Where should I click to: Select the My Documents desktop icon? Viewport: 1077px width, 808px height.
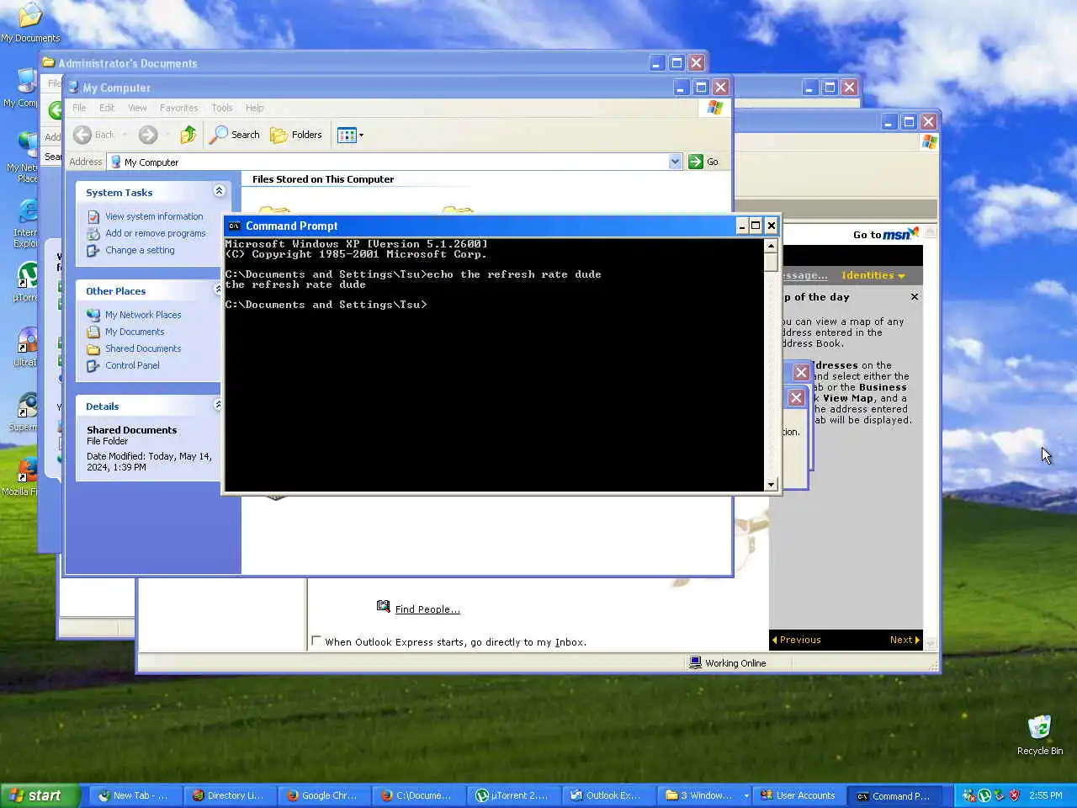click(30, 22)
